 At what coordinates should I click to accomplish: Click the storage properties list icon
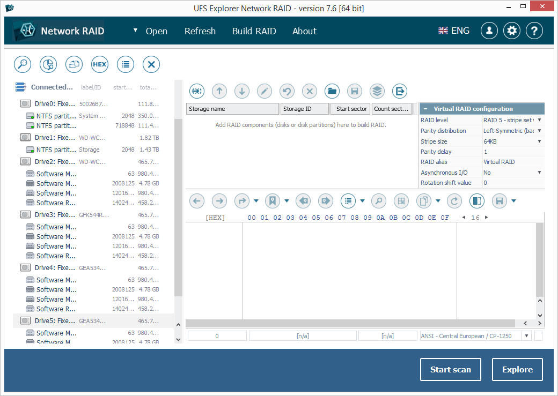click(x=125, y=64)
